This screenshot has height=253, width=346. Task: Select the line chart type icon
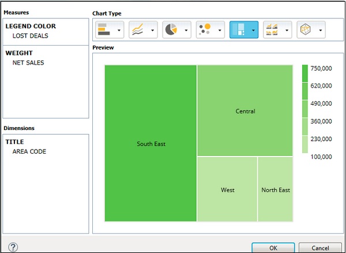(138, 29)
